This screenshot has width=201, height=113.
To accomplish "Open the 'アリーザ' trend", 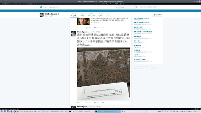I will point(137,41).
